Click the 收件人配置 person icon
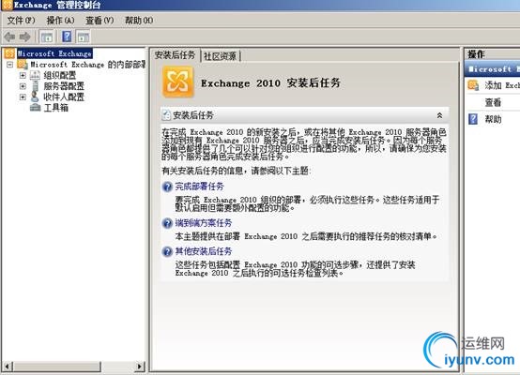 pos(35,97)
